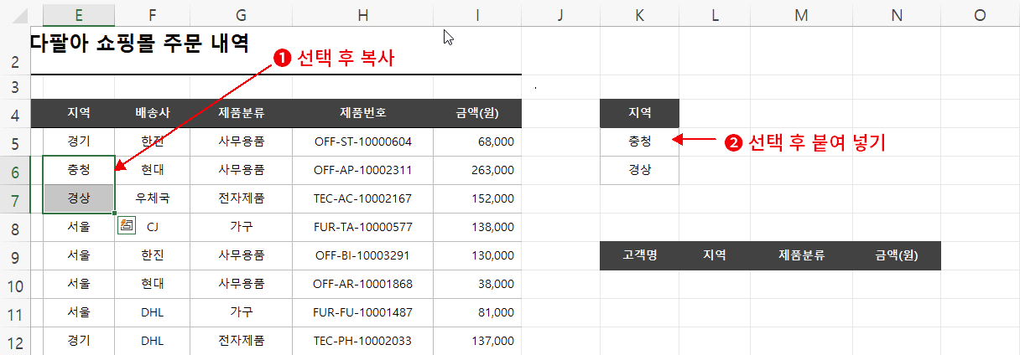
Task: Select the amount cell '38,000'
Action: (477, 284)
